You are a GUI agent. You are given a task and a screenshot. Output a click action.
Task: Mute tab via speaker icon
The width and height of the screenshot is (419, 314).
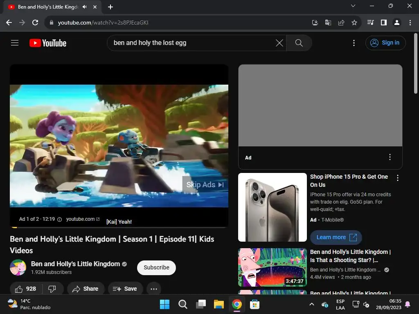point(84,7)
